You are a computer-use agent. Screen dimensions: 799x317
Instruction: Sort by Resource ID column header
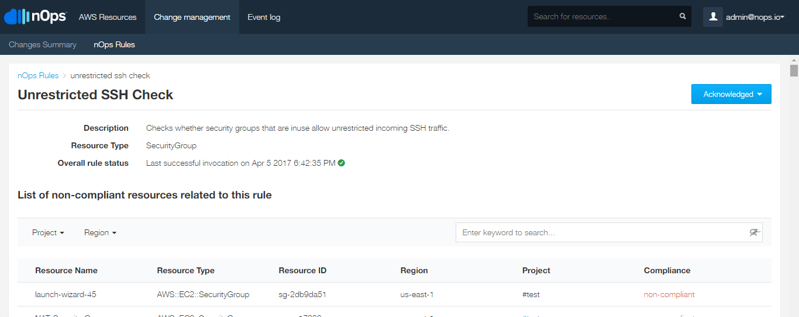302,270
